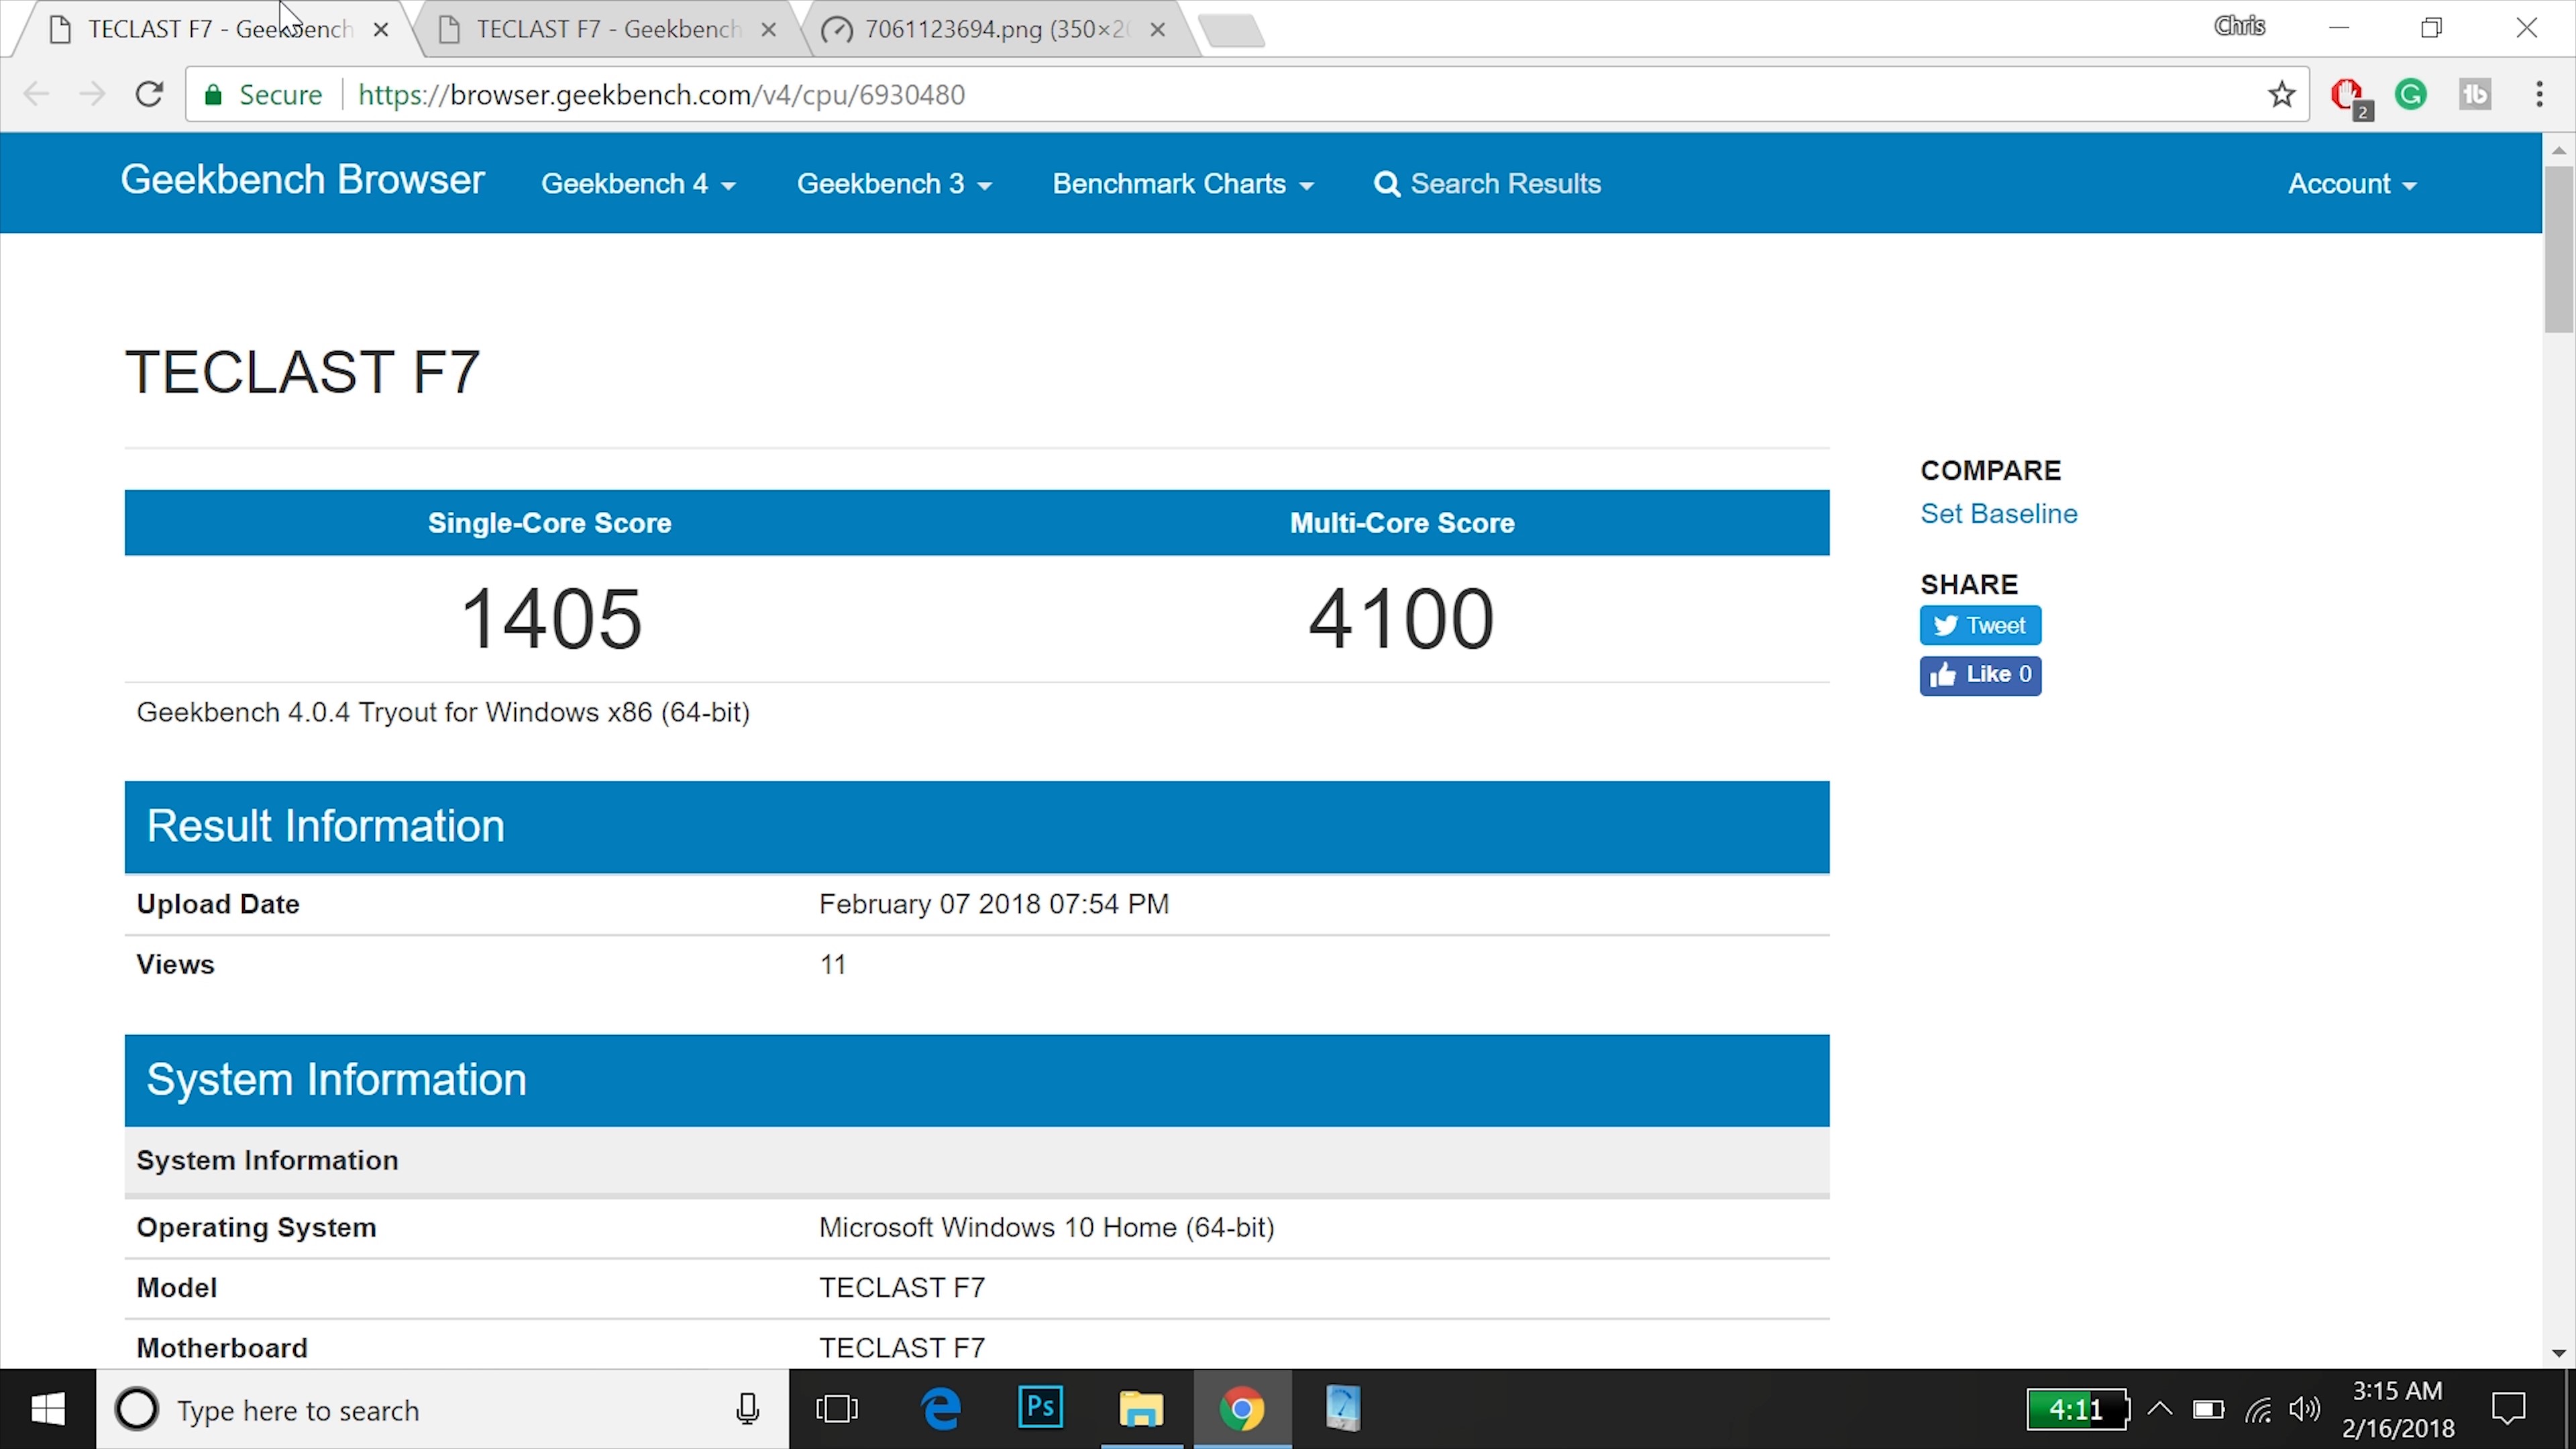Image resolution: width=2576 pixels, height=1449 pixels.
Task: Click the scrollbar down arrow
Action: (2559, 1353)
